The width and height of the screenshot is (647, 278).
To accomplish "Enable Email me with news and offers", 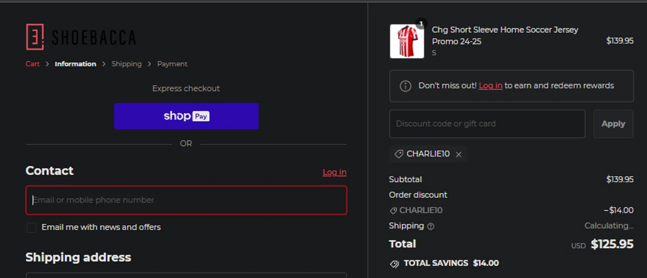I will pyautogui.click(x=31, y=228).
